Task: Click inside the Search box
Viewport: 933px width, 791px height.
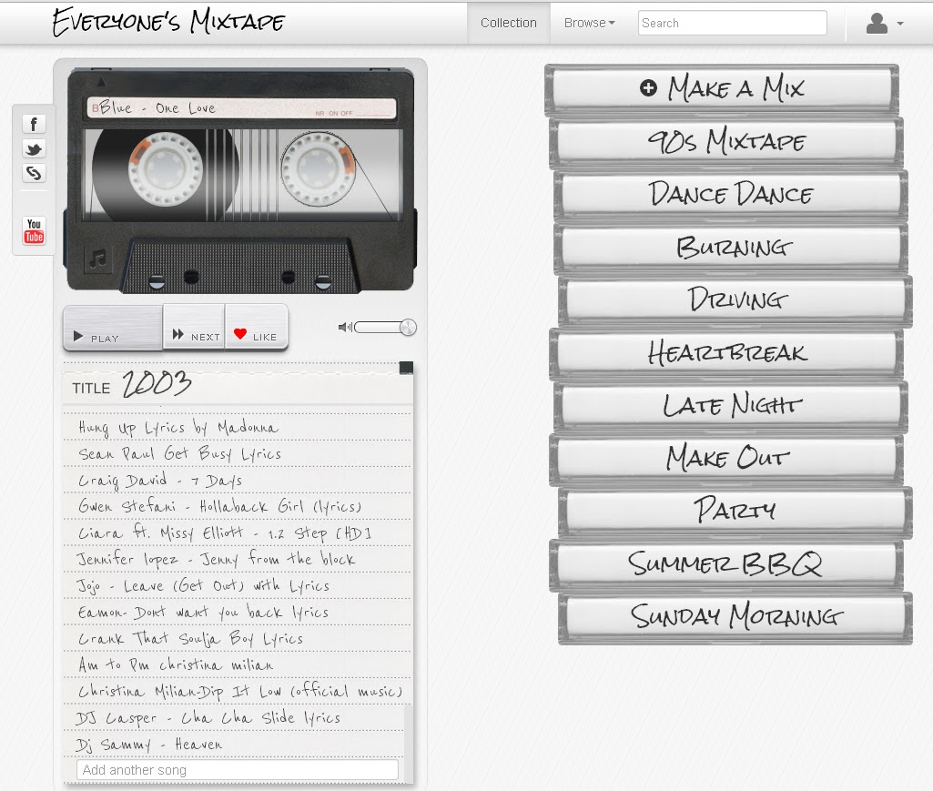Action: click(x=731, y=23)
